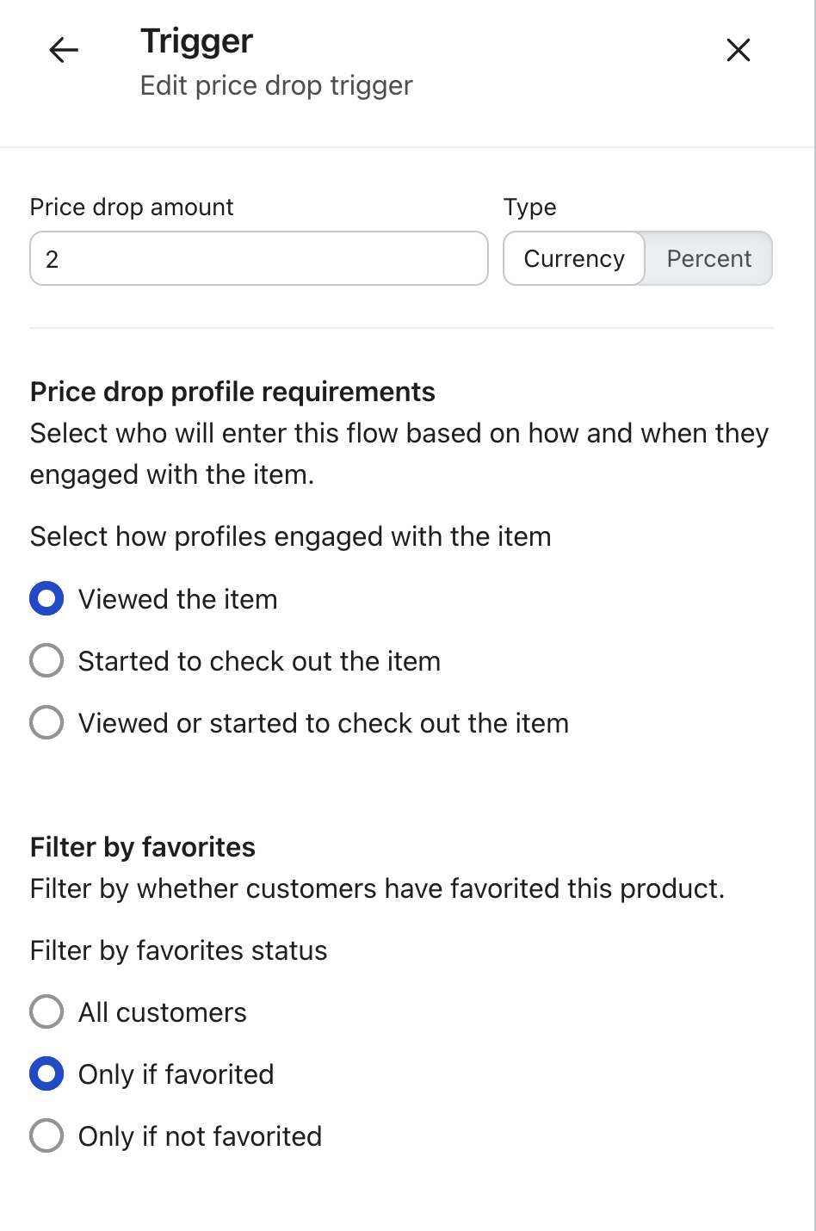Click "Viewed or started to check out" label

point(324,723)
